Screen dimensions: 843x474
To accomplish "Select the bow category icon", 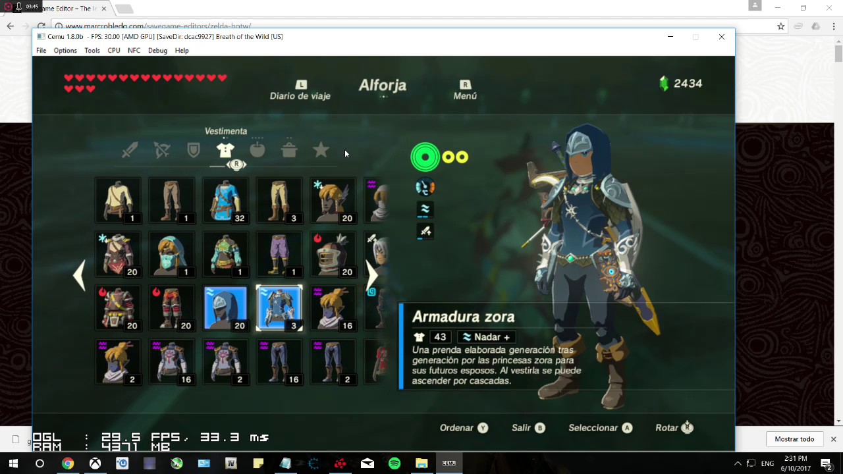I will (162, 151).
